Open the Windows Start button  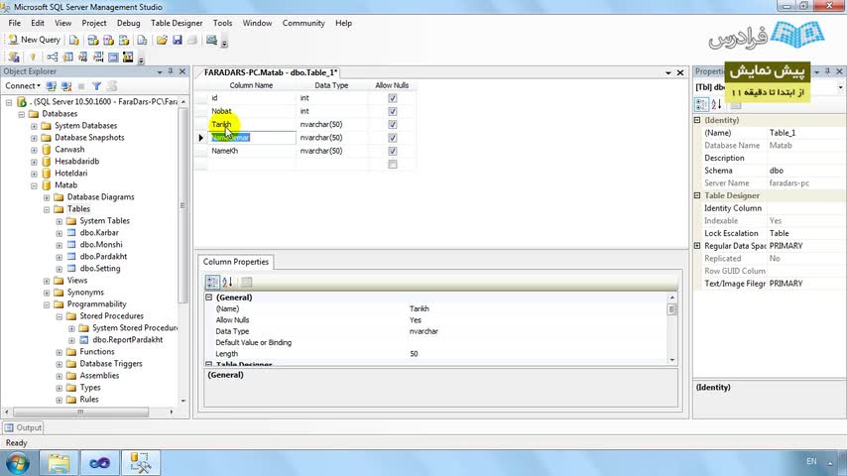click(x=18, y=463)
